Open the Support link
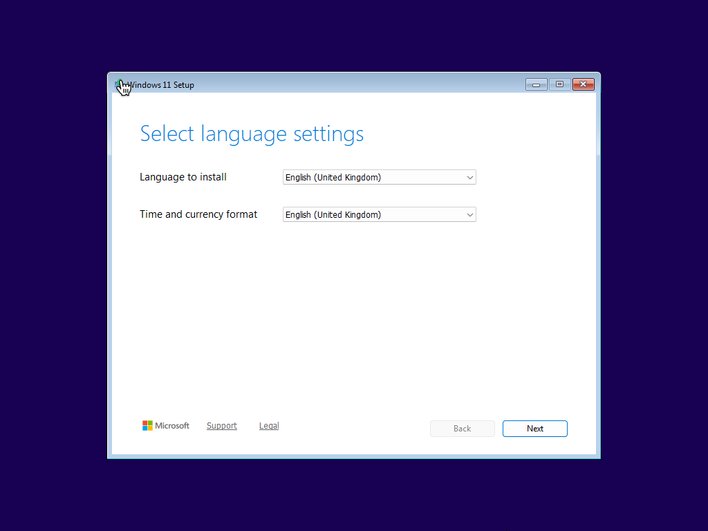Screen dimensions: 708x531 pos(222,425)
